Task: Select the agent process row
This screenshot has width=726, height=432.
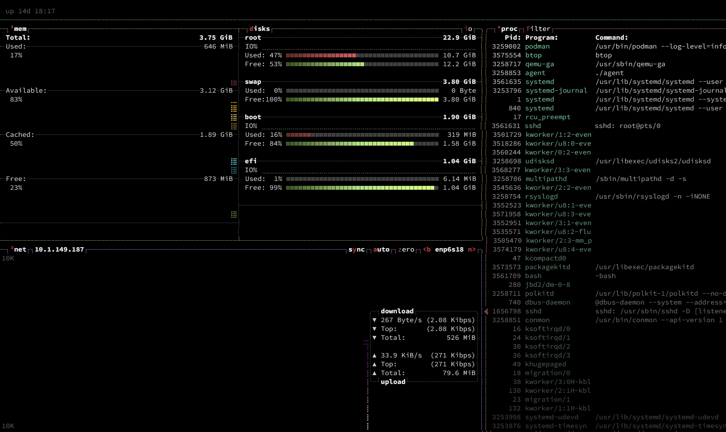Action: tap(608, 73)
